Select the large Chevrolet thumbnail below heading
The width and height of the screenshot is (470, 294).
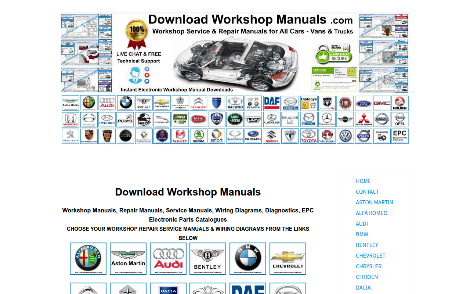[288, 259]
